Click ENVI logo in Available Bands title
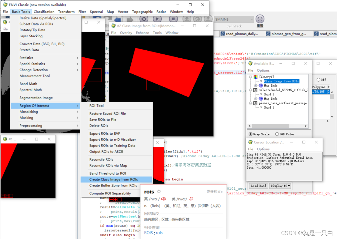The image size is (337, 239). coord(250,63)
